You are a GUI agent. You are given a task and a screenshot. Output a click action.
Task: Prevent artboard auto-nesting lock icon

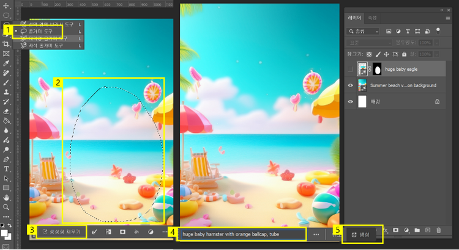point(395,54)
